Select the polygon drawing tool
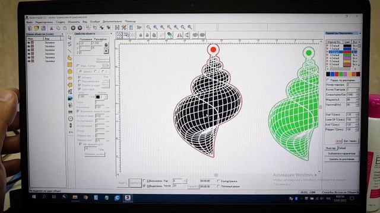The width and height of the screenshot is (380, 213). [x=70, y=85]
